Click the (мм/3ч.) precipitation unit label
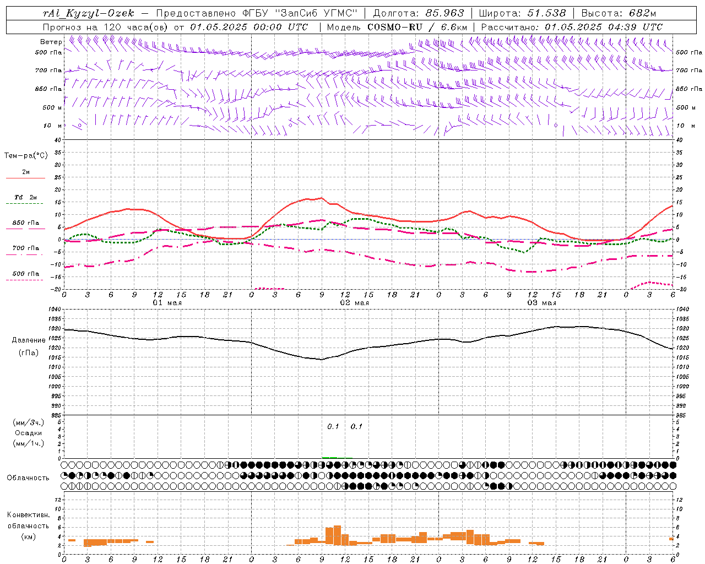 click(x=29, y=423)
